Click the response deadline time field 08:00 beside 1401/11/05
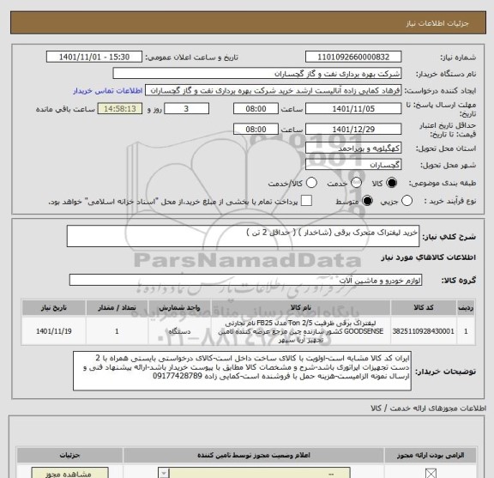 point(256,109)
